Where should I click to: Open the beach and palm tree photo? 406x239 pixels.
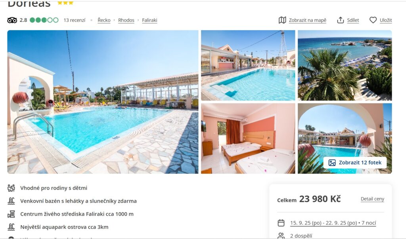345,65
